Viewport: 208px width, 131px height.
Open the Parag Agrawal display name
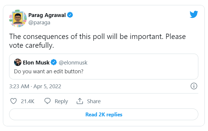pos(47,15)
